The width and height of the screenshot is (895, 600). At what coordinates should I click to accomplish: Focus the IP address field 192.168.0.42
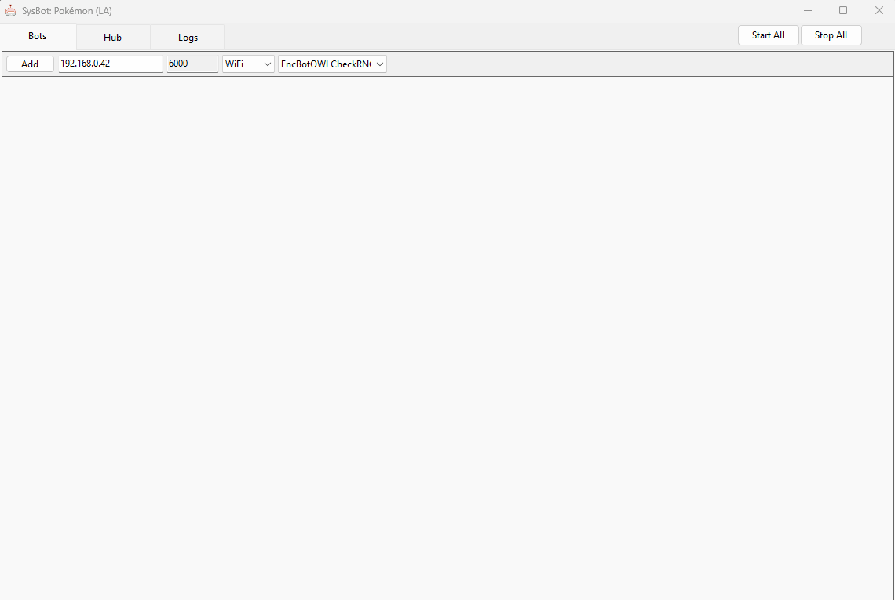110,64
